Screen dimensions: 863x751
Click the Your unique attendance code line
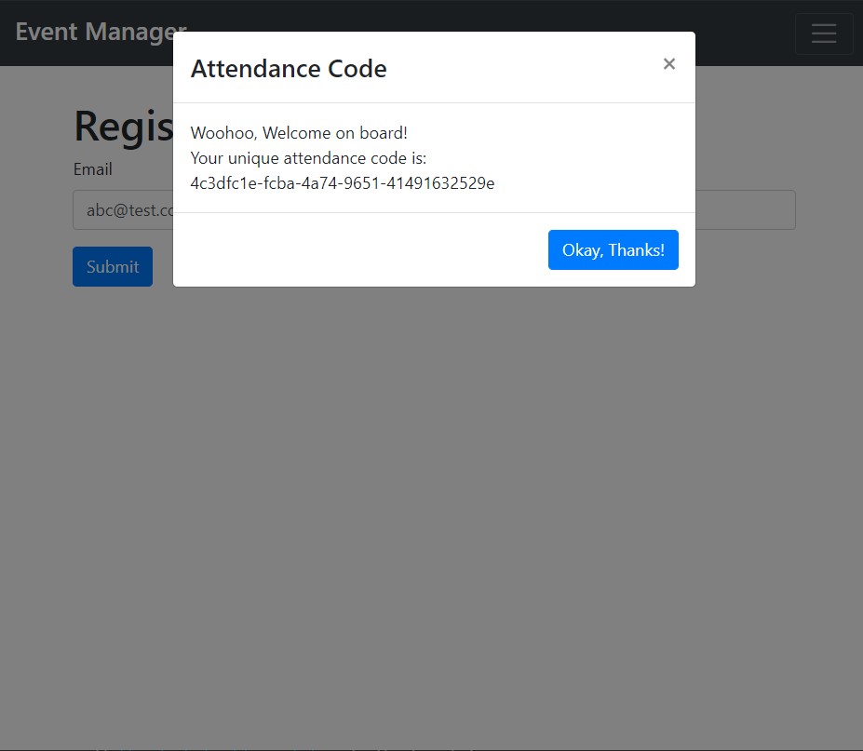tap(308, 158)
